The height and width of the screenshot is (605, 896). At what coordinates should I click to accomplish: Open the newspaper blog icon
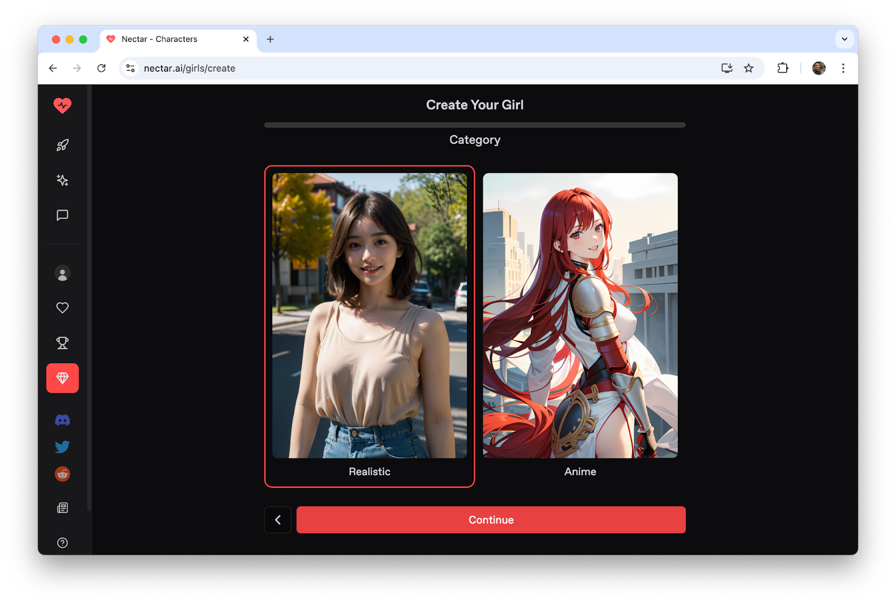62,508
